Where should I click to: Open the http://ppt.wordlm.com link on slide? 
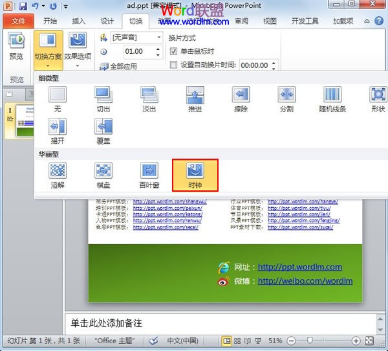tap(300, 267)
